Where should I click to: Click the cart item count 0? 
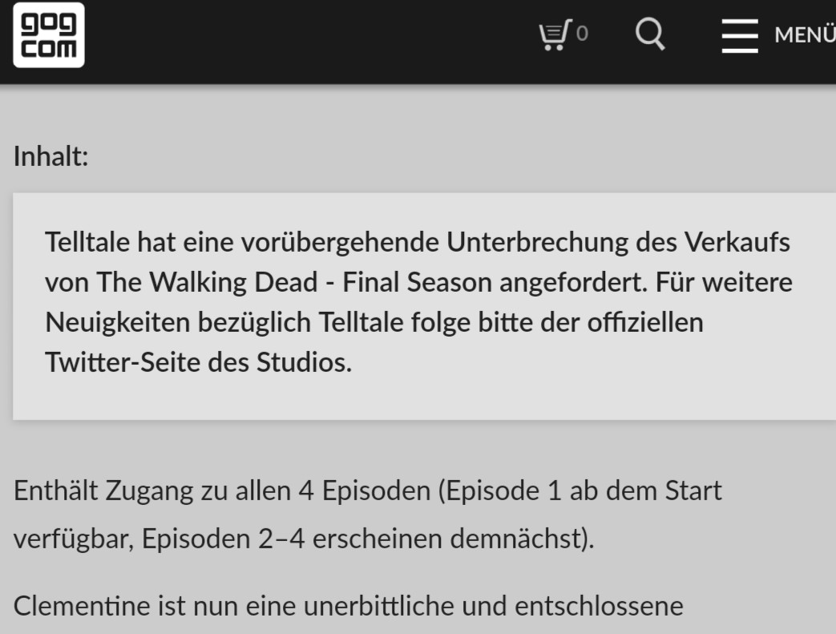click(582, 34)
